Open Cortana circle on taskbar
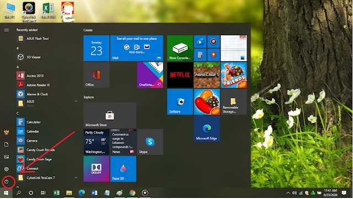Screen dimensions: 353x199 31,193
